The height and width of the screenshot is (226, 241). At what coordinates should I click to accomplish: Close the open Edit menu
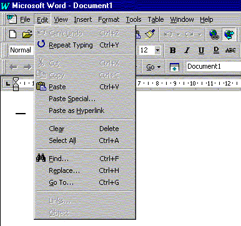[x=42, y=20]
